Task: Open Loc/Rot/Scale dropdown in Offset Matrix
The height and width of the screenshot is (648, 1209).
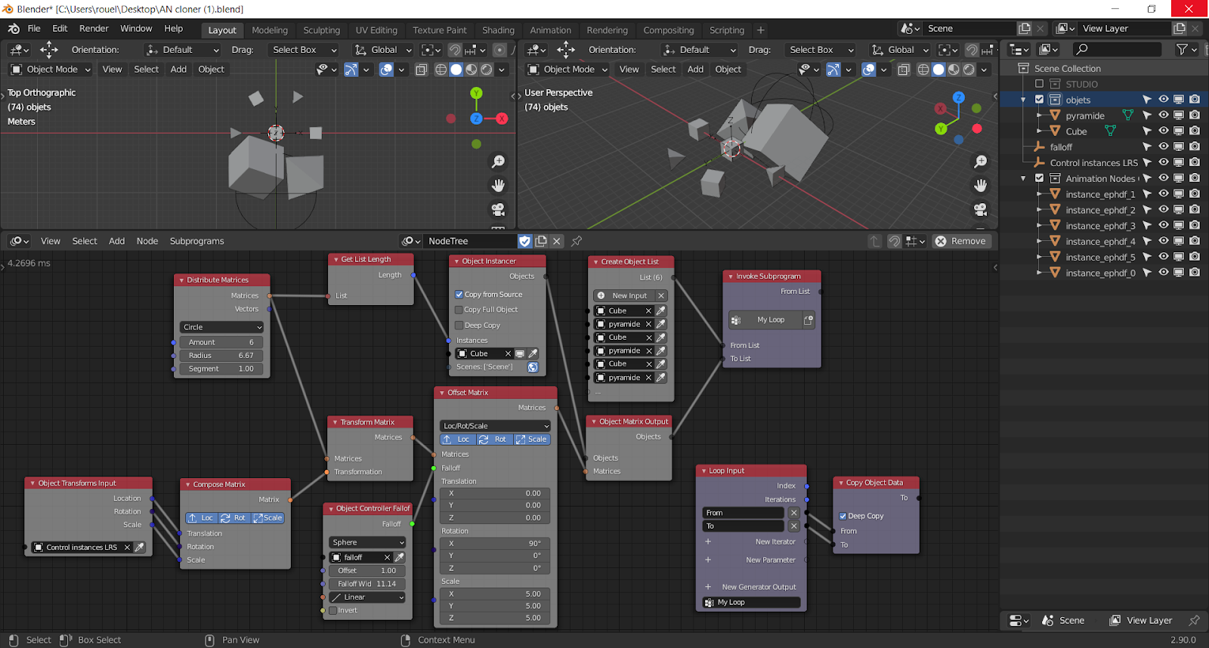Action: (496, 426)
